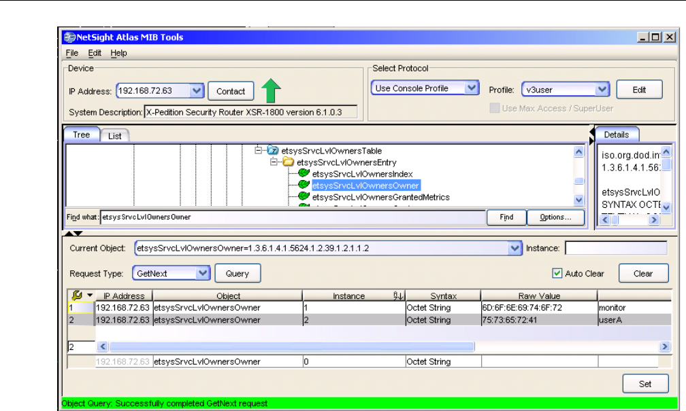This screenshot has height=411, width=686.
Task: Select etsysSrvcLvlOwnersIndex tree item
Action: coord(362,174)
